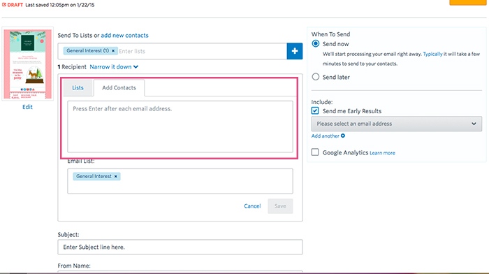Click the DRAFT status icon
This screenshot has width=489, height=274.
pyautogui.click(x=4, y=5)
